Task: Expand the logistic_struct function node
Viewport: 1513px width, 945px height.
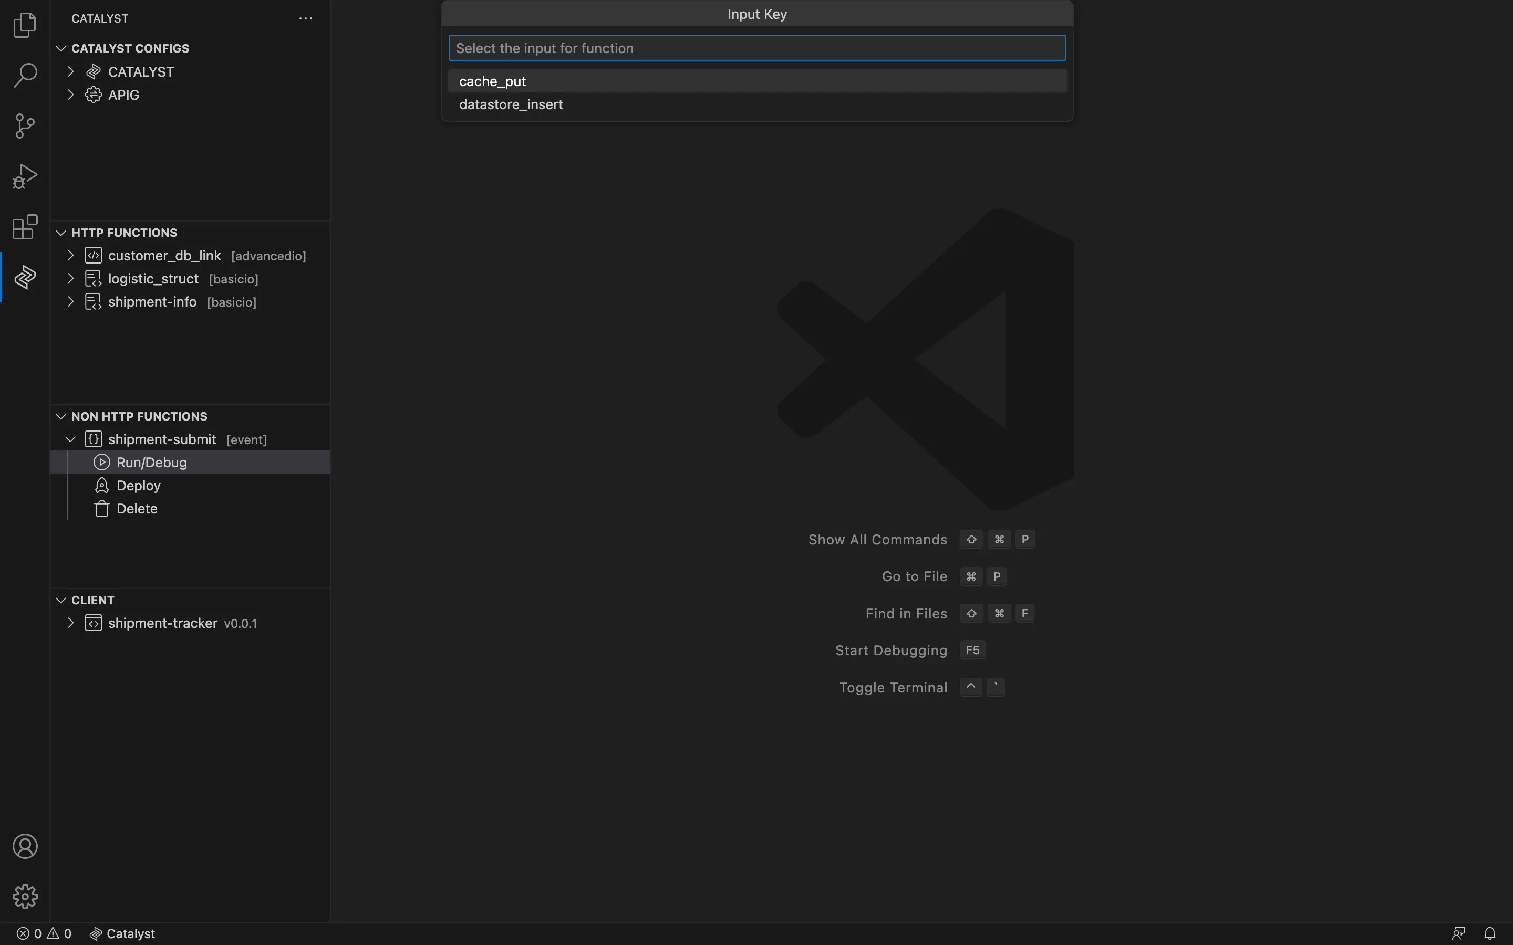Action: (70, 279)
